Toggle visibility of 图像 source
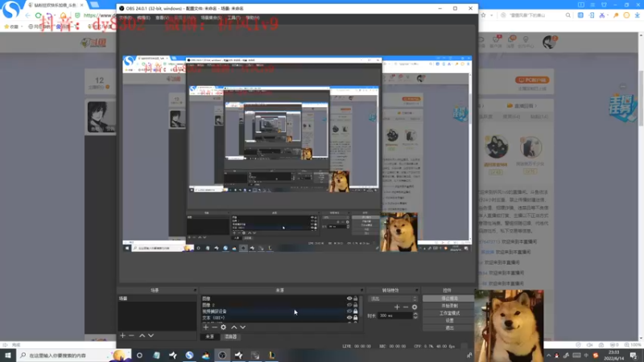 [x=349, y=298]
